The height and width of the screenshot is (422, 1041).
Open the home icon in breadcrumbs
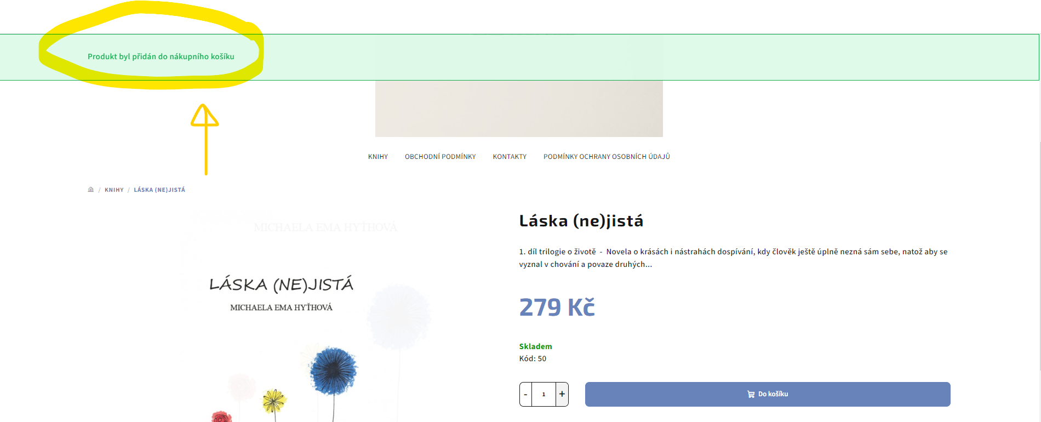(x=91, y=190)
